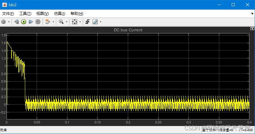Open the 视图(V) menu
The height and width of the screenshot is (134, 255).
click(42, 14)
